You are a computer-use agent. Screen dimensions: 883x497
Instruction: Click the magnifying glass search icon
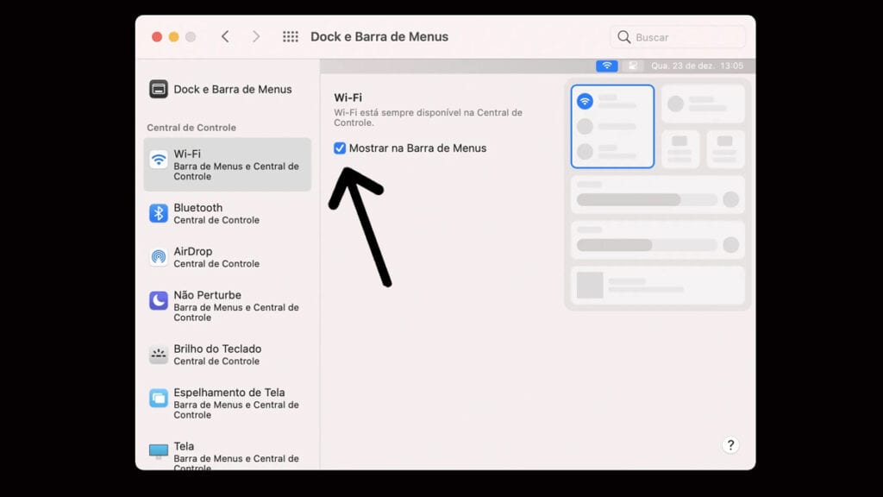623,37
